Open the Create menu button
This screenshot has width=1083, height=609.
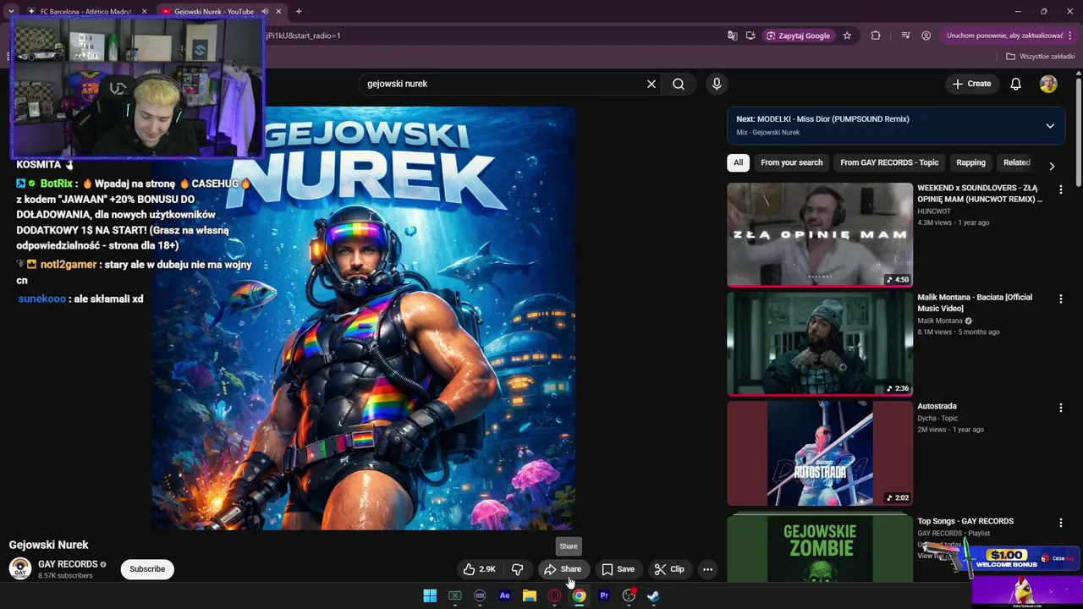point(971,84)
